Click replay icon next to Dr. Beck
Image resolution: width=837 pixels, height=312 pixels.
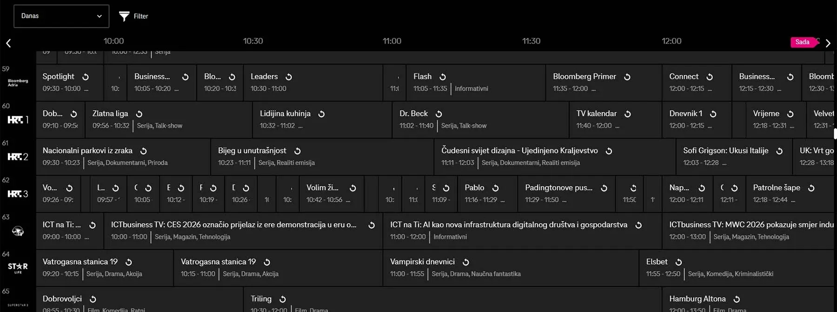(x=438, y=114)
